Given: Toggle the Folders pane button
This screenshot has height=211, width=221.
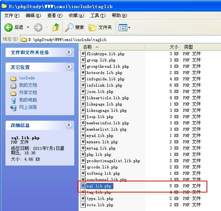Looking at the screenshot, I should coord(100,27).
